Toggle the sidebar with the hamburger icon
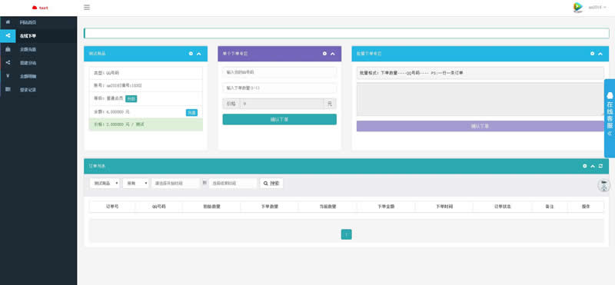The height and width of the screenshot is (285, 615). (87, 7)
